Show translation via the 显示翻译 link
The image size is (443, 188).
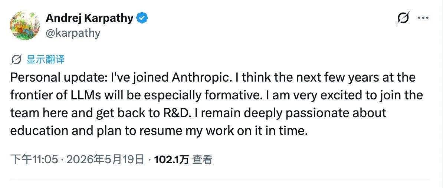(x=46, y=59)
